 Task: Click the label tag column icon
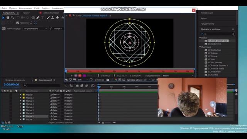pos(16,91)
